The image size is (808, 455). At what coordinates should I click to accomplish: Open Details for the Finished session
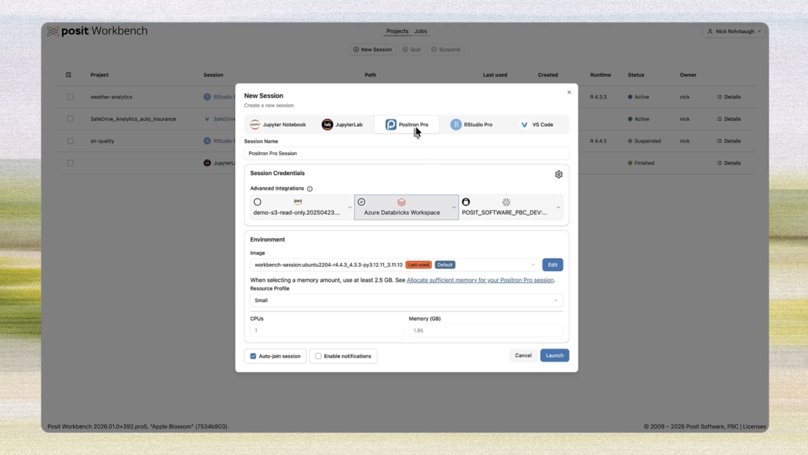pyautogui.click(x=729, y=163)
